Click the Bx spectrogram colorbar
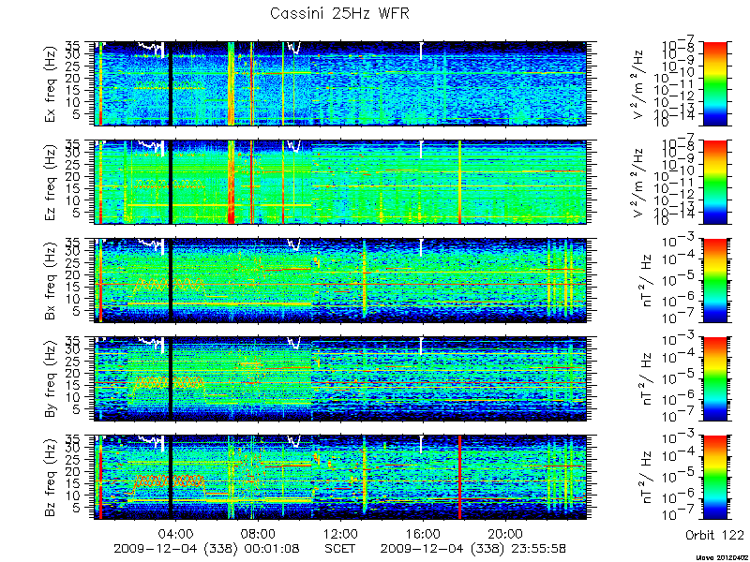750x562 pixels. (x=714, y=280)
